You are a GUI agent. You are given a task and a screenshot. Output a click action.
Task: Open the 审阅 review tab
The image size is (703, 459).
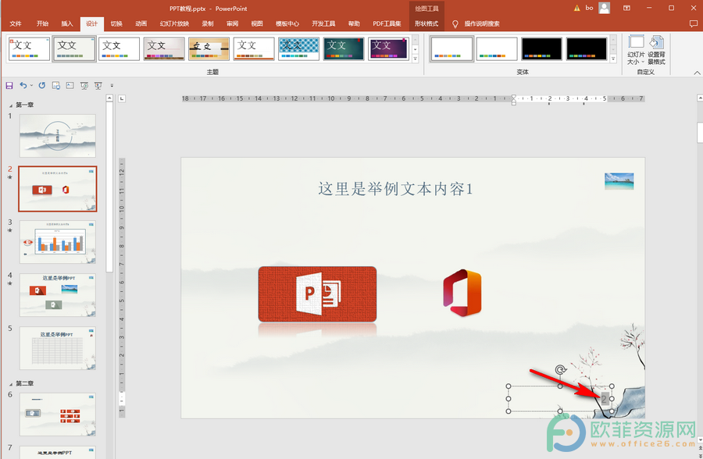(x=232, y=23)
